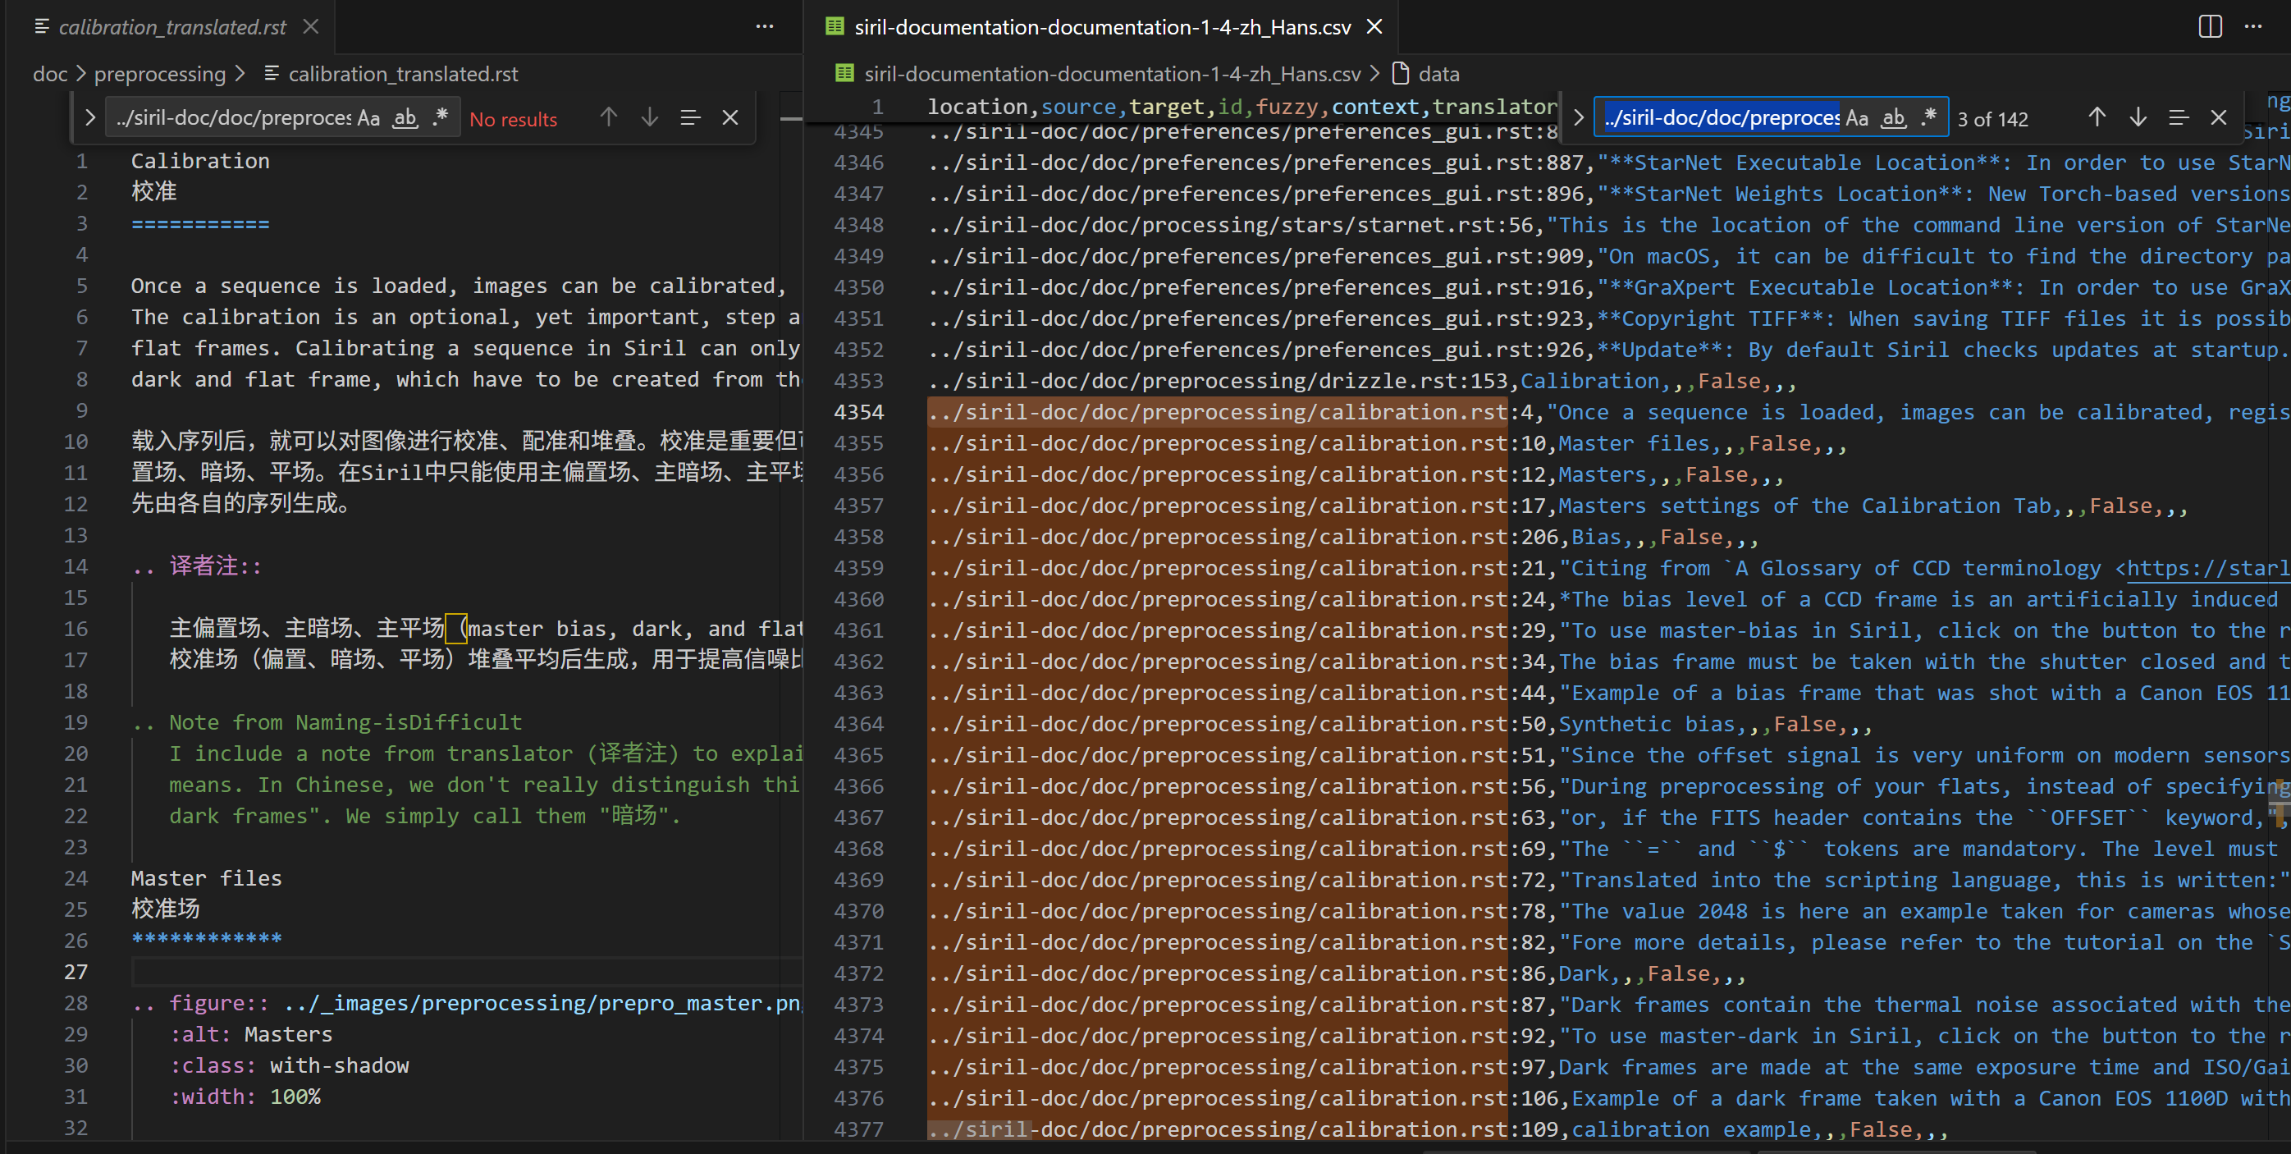Click preprocessing breadcrumb folder
Viewport: 2291px width, 1154px height.
tap(160, 74)
